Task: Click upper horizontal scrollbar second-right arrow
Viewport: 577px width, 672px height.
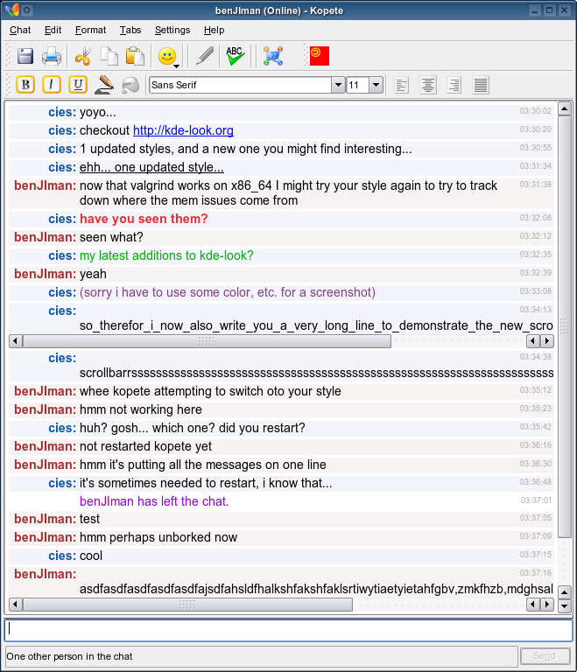Action: coord(533,341)
